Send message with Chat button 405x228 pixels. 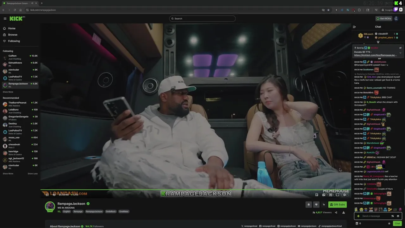point(397,224)
